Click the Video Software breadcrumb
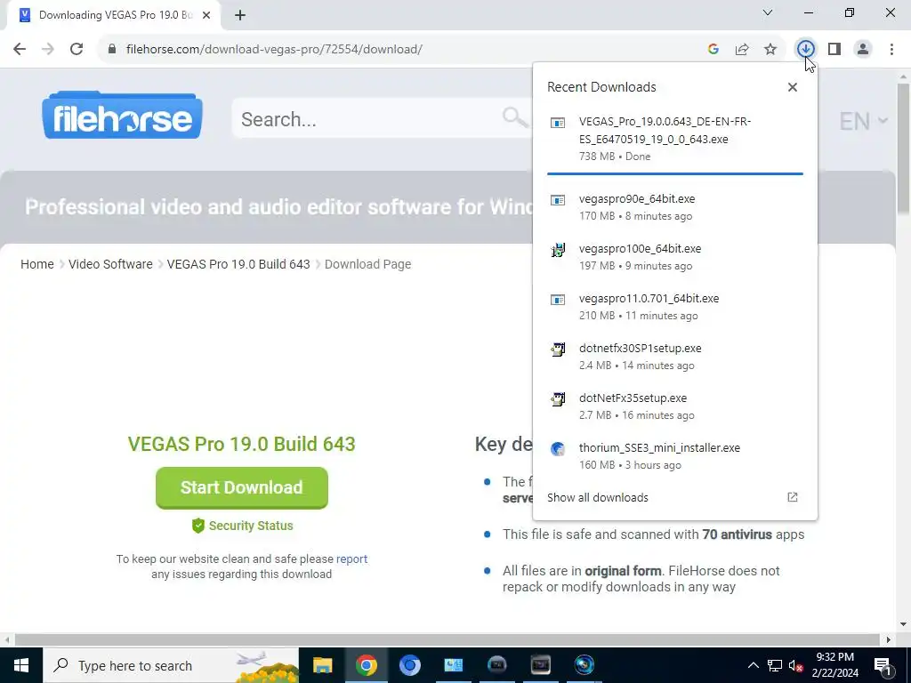 point(110,264)
